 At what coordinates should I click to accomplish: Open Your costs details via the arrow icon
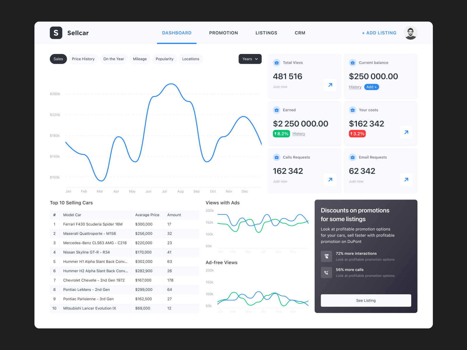pyautogui.click(x=406, y=132)
